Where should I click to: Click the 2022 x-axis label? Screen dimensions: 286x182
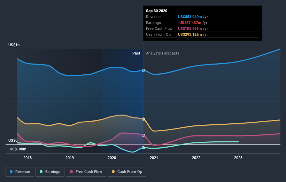(x=196, y=158)
